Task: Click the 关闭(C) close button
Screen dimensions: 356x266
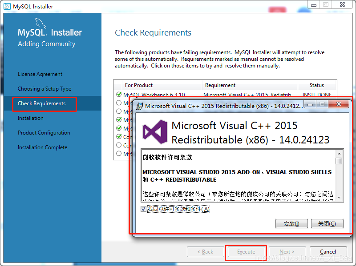Action: click(327, 224)
